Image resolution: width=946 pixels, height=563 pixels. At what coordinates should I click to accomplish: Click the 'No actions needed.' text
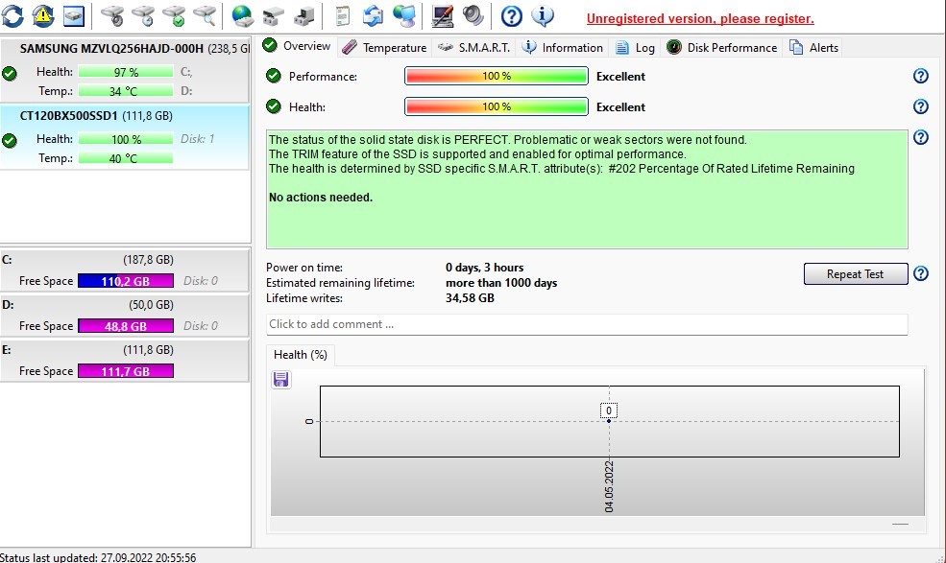[321, 198]
